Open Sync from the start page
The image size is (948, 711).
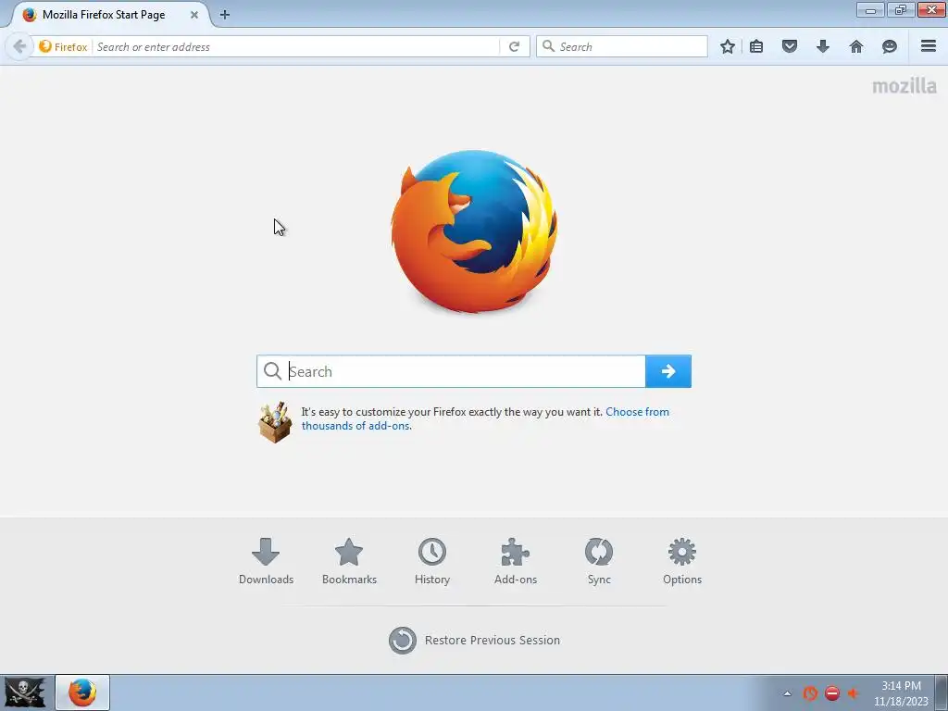[x=599, y=562]
